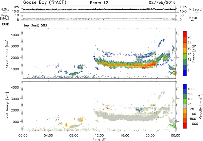The height and width of the screenshot is (141, 203).
Task: Click the '3000' tick on the Velocity panel
Action: click(15, 99)
